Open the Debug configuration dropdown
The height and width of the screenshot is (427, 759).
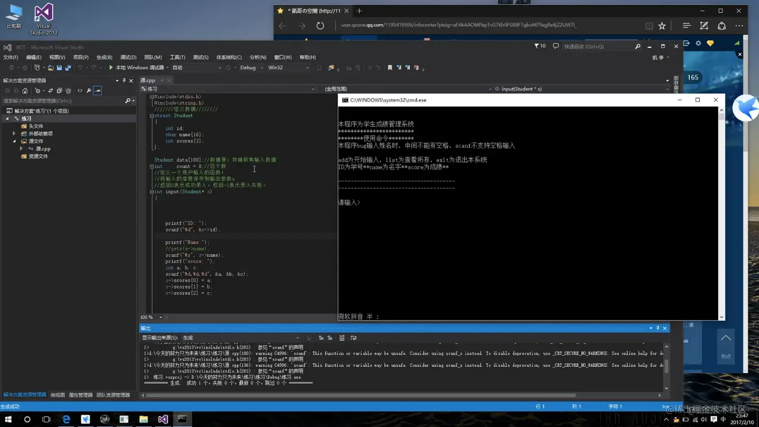251,68
